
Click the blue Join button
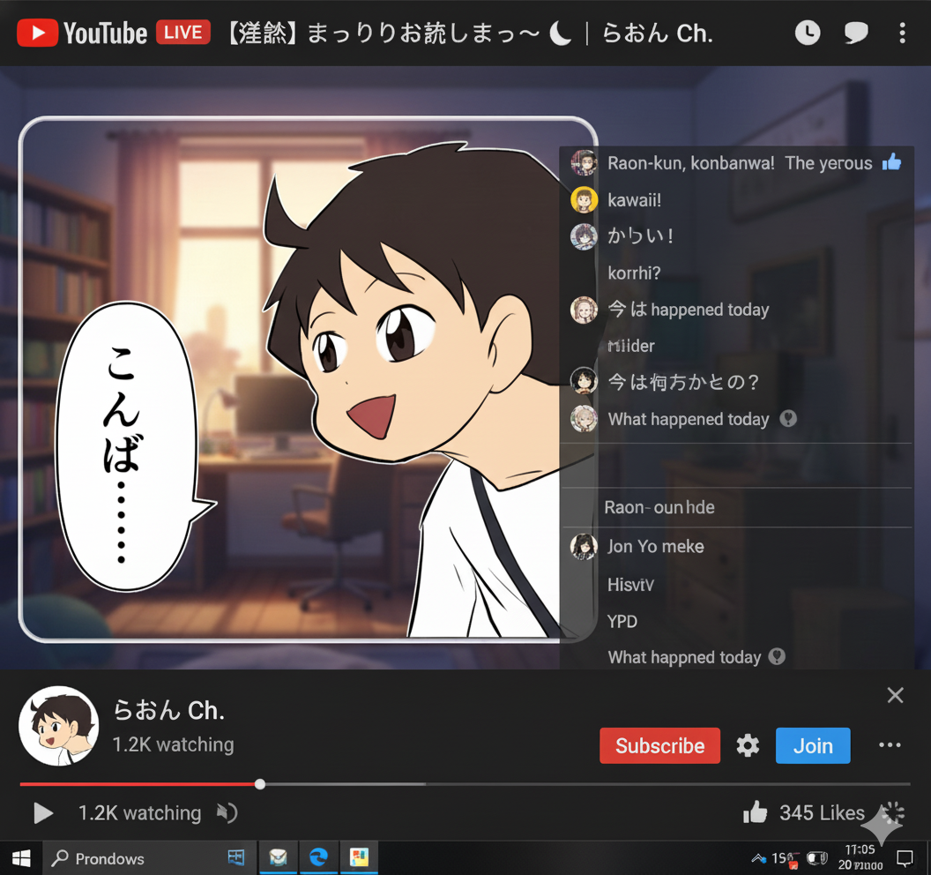click(812, 745)
